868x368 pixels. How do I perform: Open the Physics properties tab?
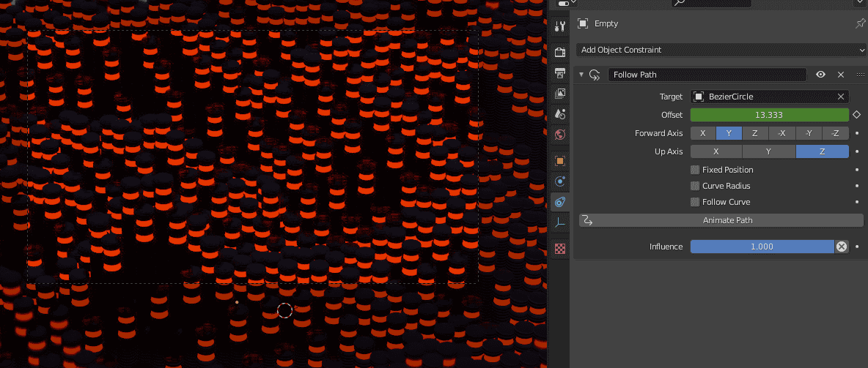point(560,181)
